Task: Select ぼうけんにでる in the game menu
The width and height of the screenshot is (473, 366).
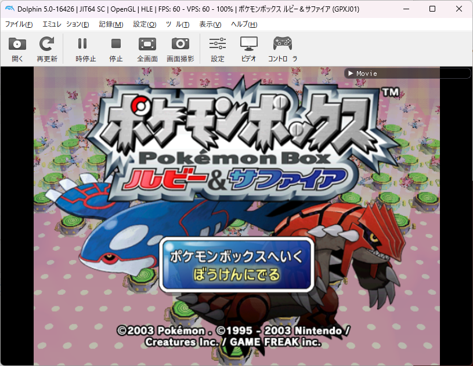Action: [237, 274]
